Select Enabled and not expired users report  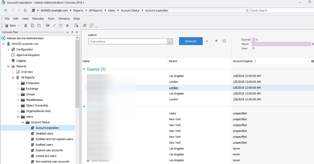[x=54, y=139]
